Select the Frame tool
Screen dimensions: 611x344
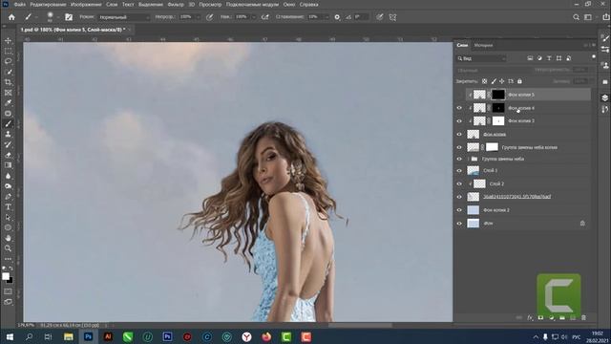point(8,93)
